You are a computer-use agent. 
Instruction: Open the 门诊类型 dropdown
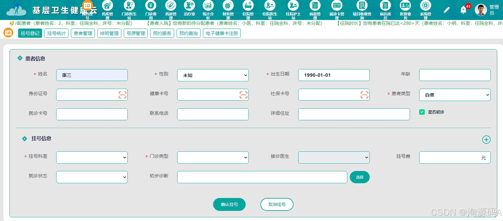[x=213, y=157]
